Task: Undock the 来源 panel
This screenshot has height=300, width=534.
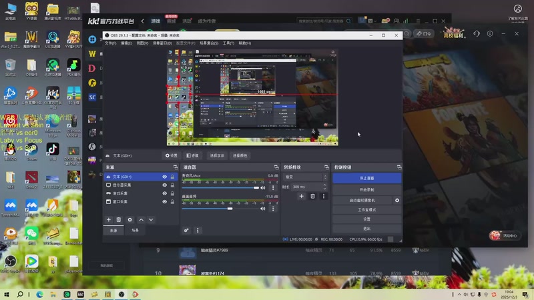Action: point(176,167)
